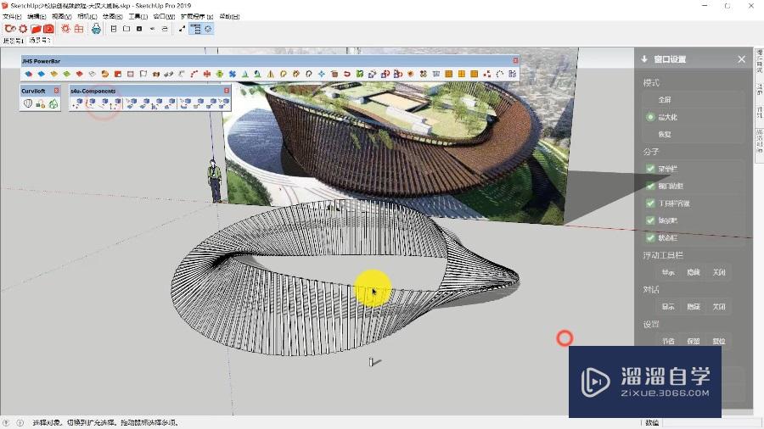Click 隐藏 under 对话 section
The height and width of the screenshot is (429, 764).
pos(694,306)
